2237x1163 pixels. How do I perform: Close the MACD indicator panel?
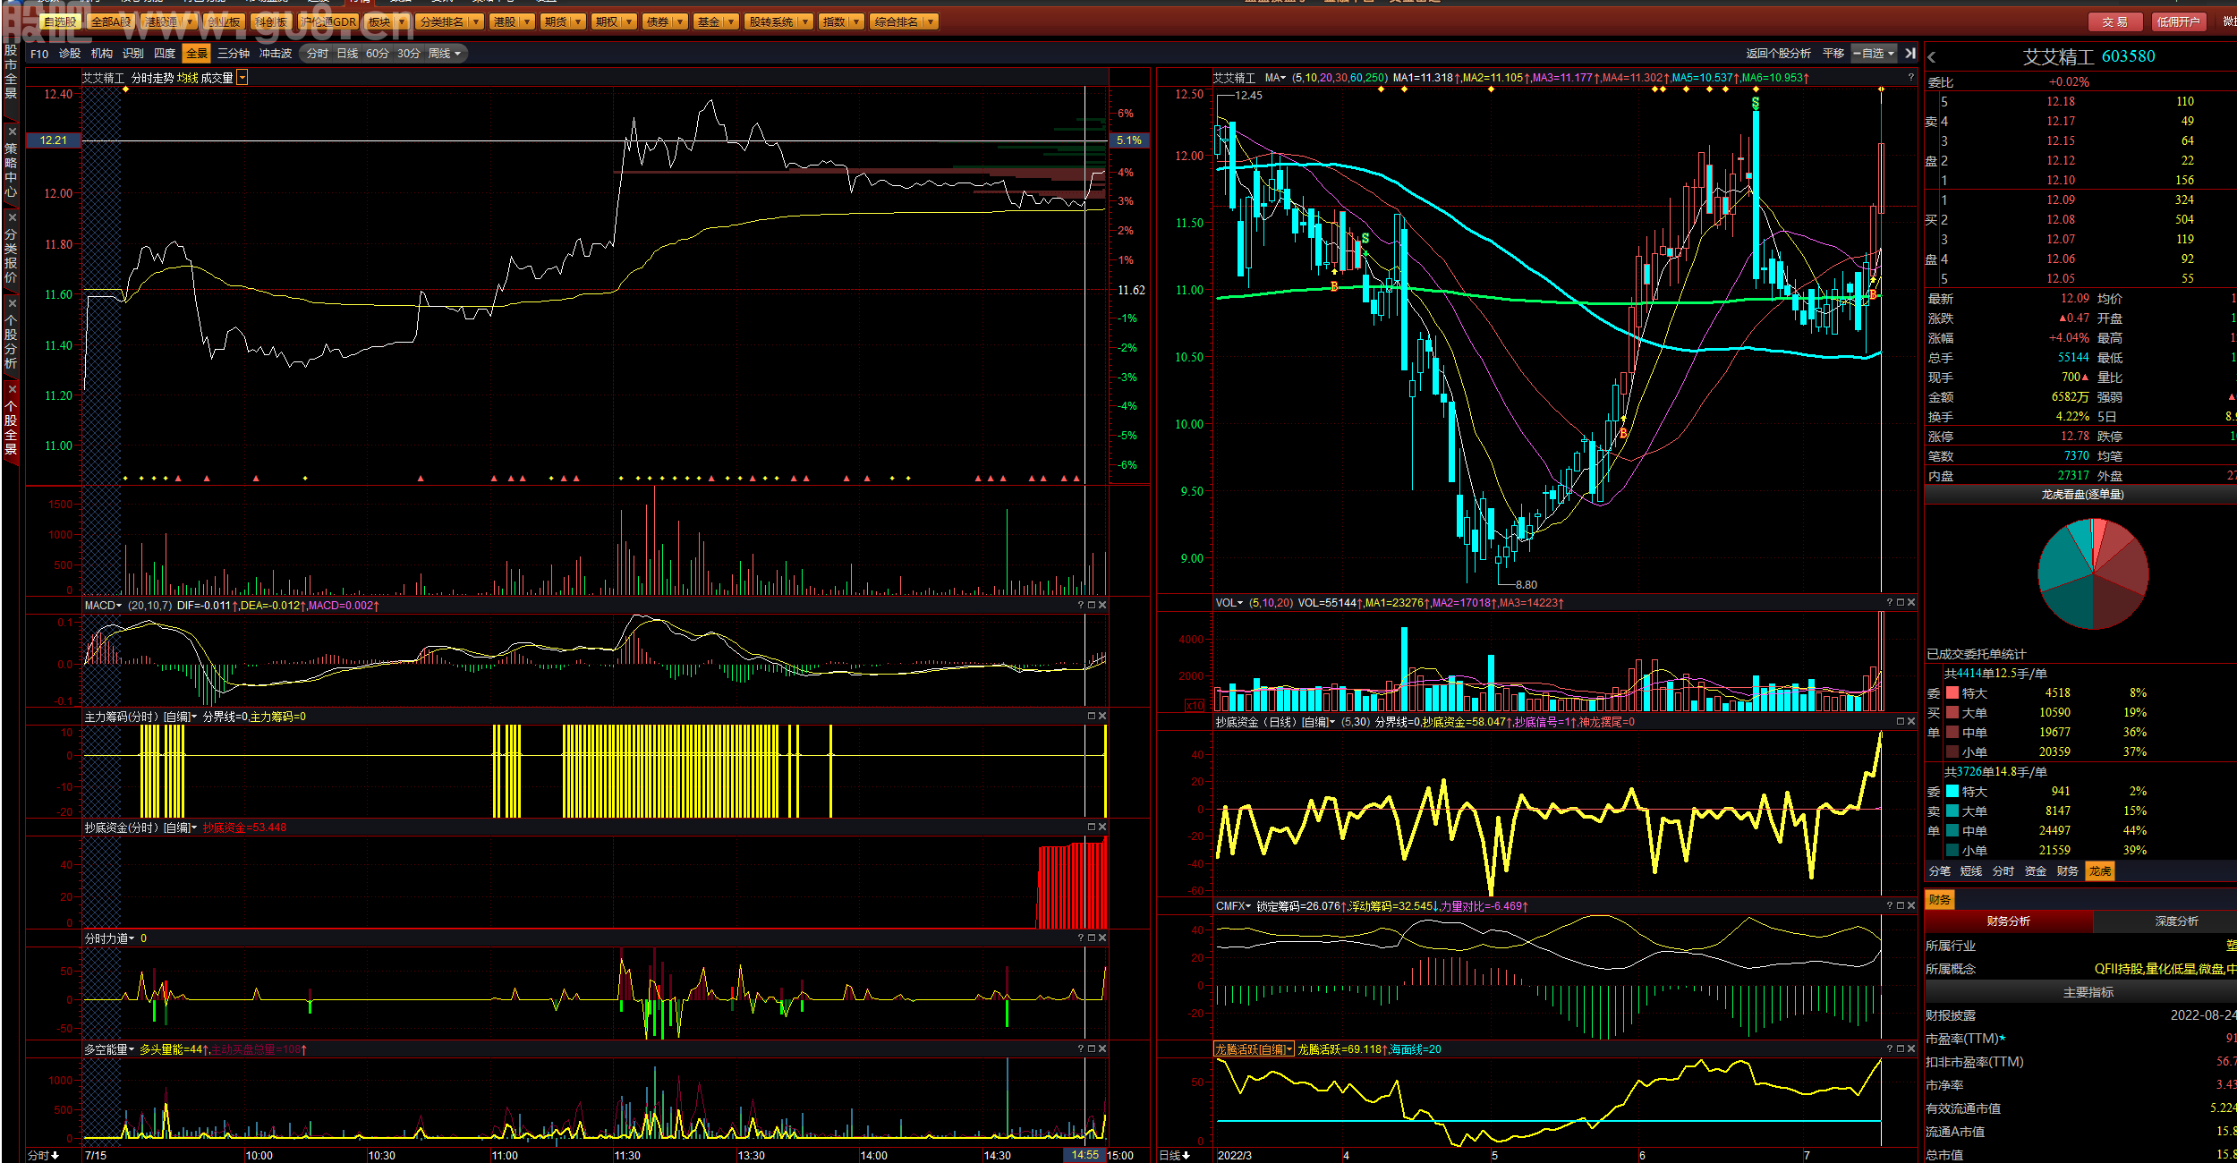click(1102, 606)
